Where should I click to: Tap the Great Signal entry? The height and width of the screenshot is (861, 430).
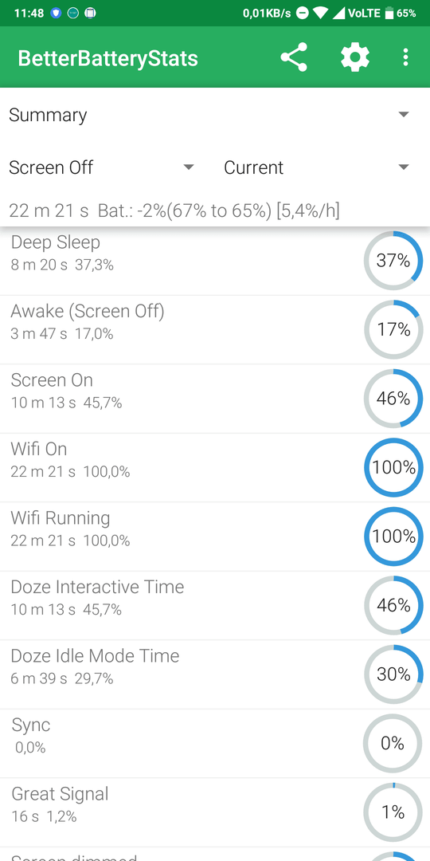point(215,812)
